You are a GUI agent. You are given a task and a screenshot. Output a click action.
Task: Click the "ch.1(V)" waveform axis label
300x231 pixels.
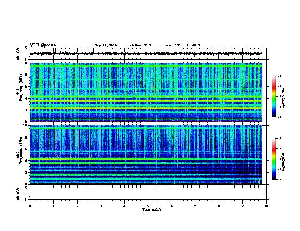coord(18,54)
